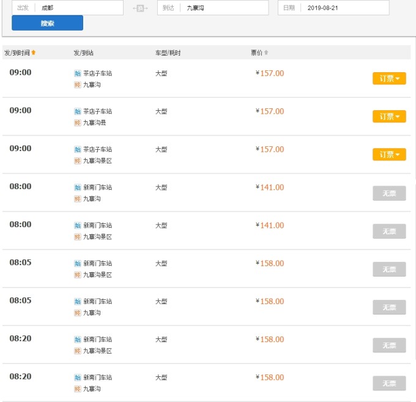The height and width of the screenshot is (402, 416).
Task: Click 始 icon in 08:05 九寨沟 row
Action: click(78, 301)
